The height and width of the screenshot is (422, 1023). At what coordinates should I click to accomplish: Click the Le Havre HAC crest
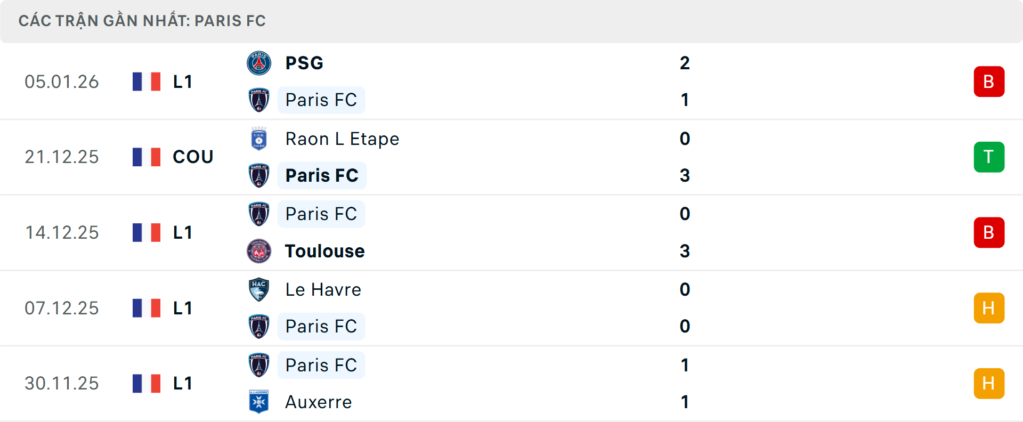[x=259, y=289]
